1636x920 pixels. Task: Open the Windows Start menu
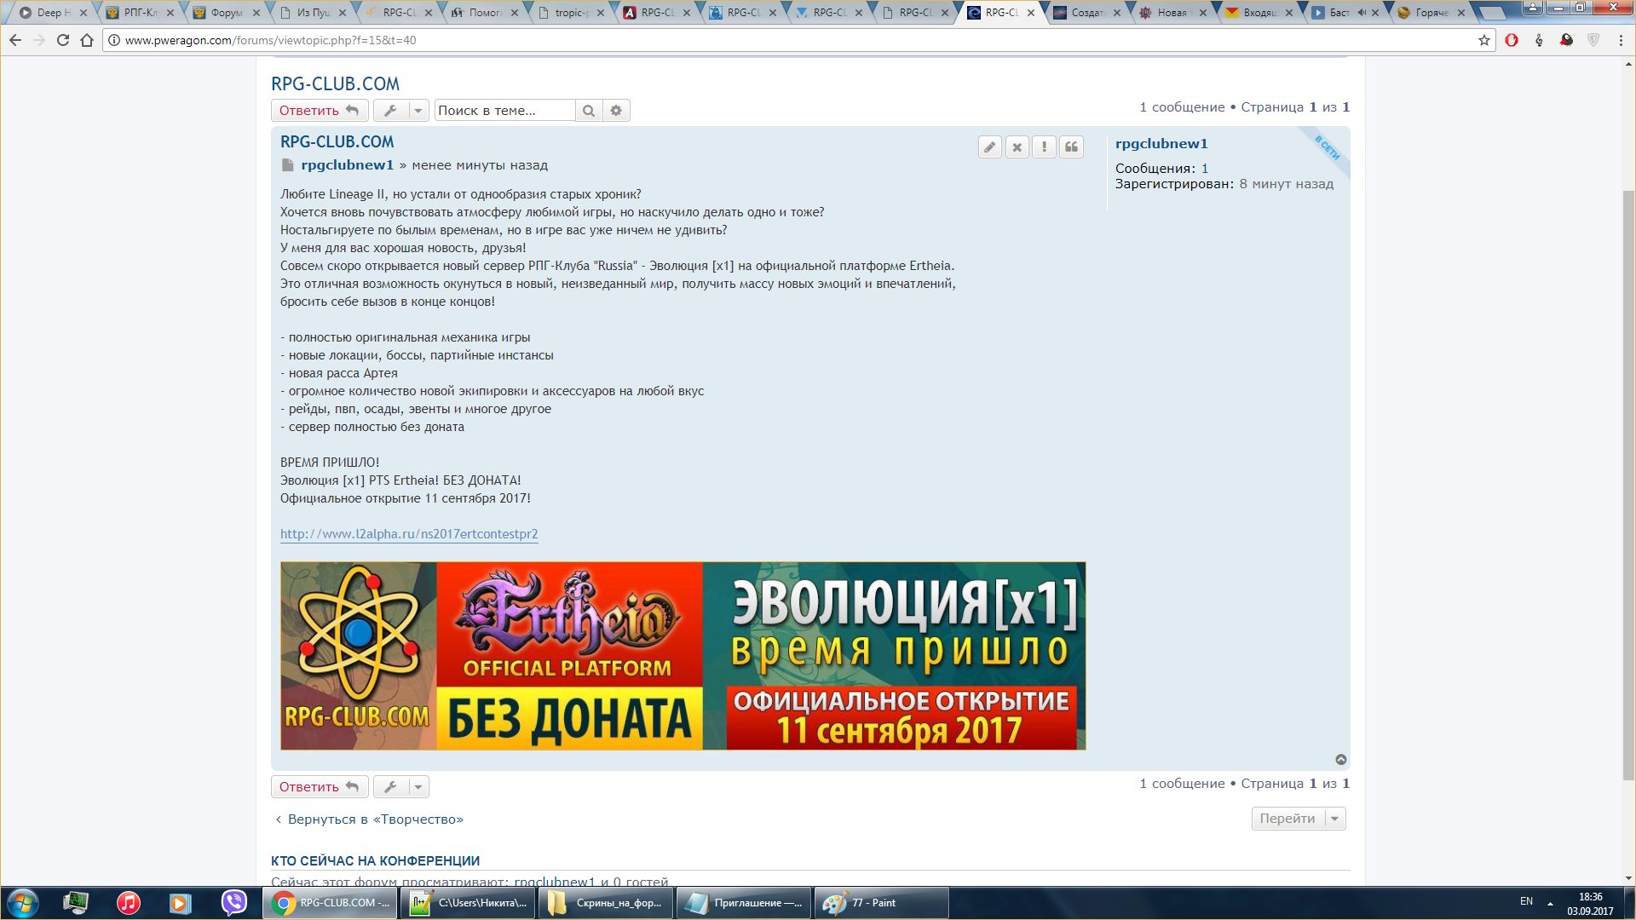coord(22,903)
